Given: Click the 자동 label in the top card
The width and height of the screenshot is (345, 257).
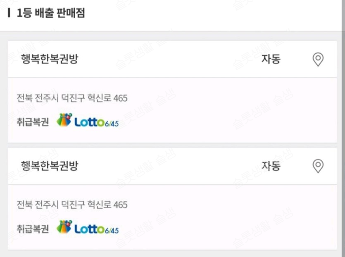Looking at the screenshot, I should pyautogui.click(x=271, y=59).
